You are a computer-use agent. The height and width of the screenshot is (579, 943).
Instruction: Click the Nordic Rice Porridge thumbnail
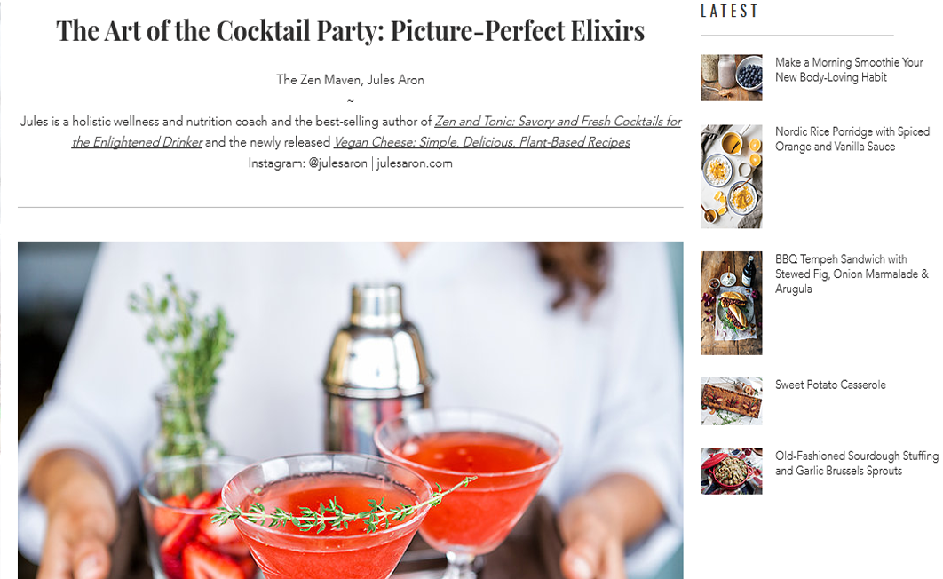point(732,177)
